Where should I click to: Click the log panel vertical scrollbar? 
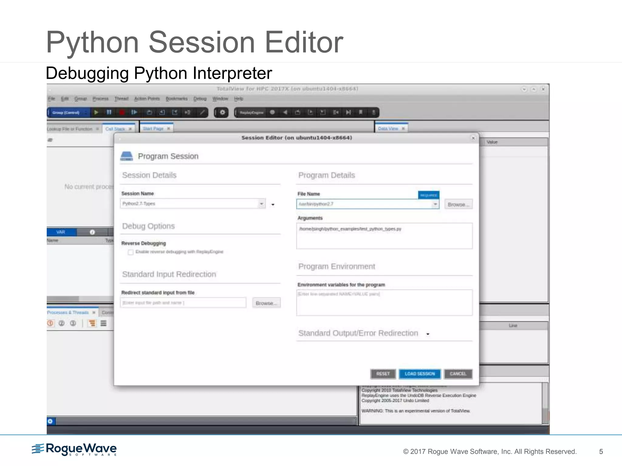545,403
